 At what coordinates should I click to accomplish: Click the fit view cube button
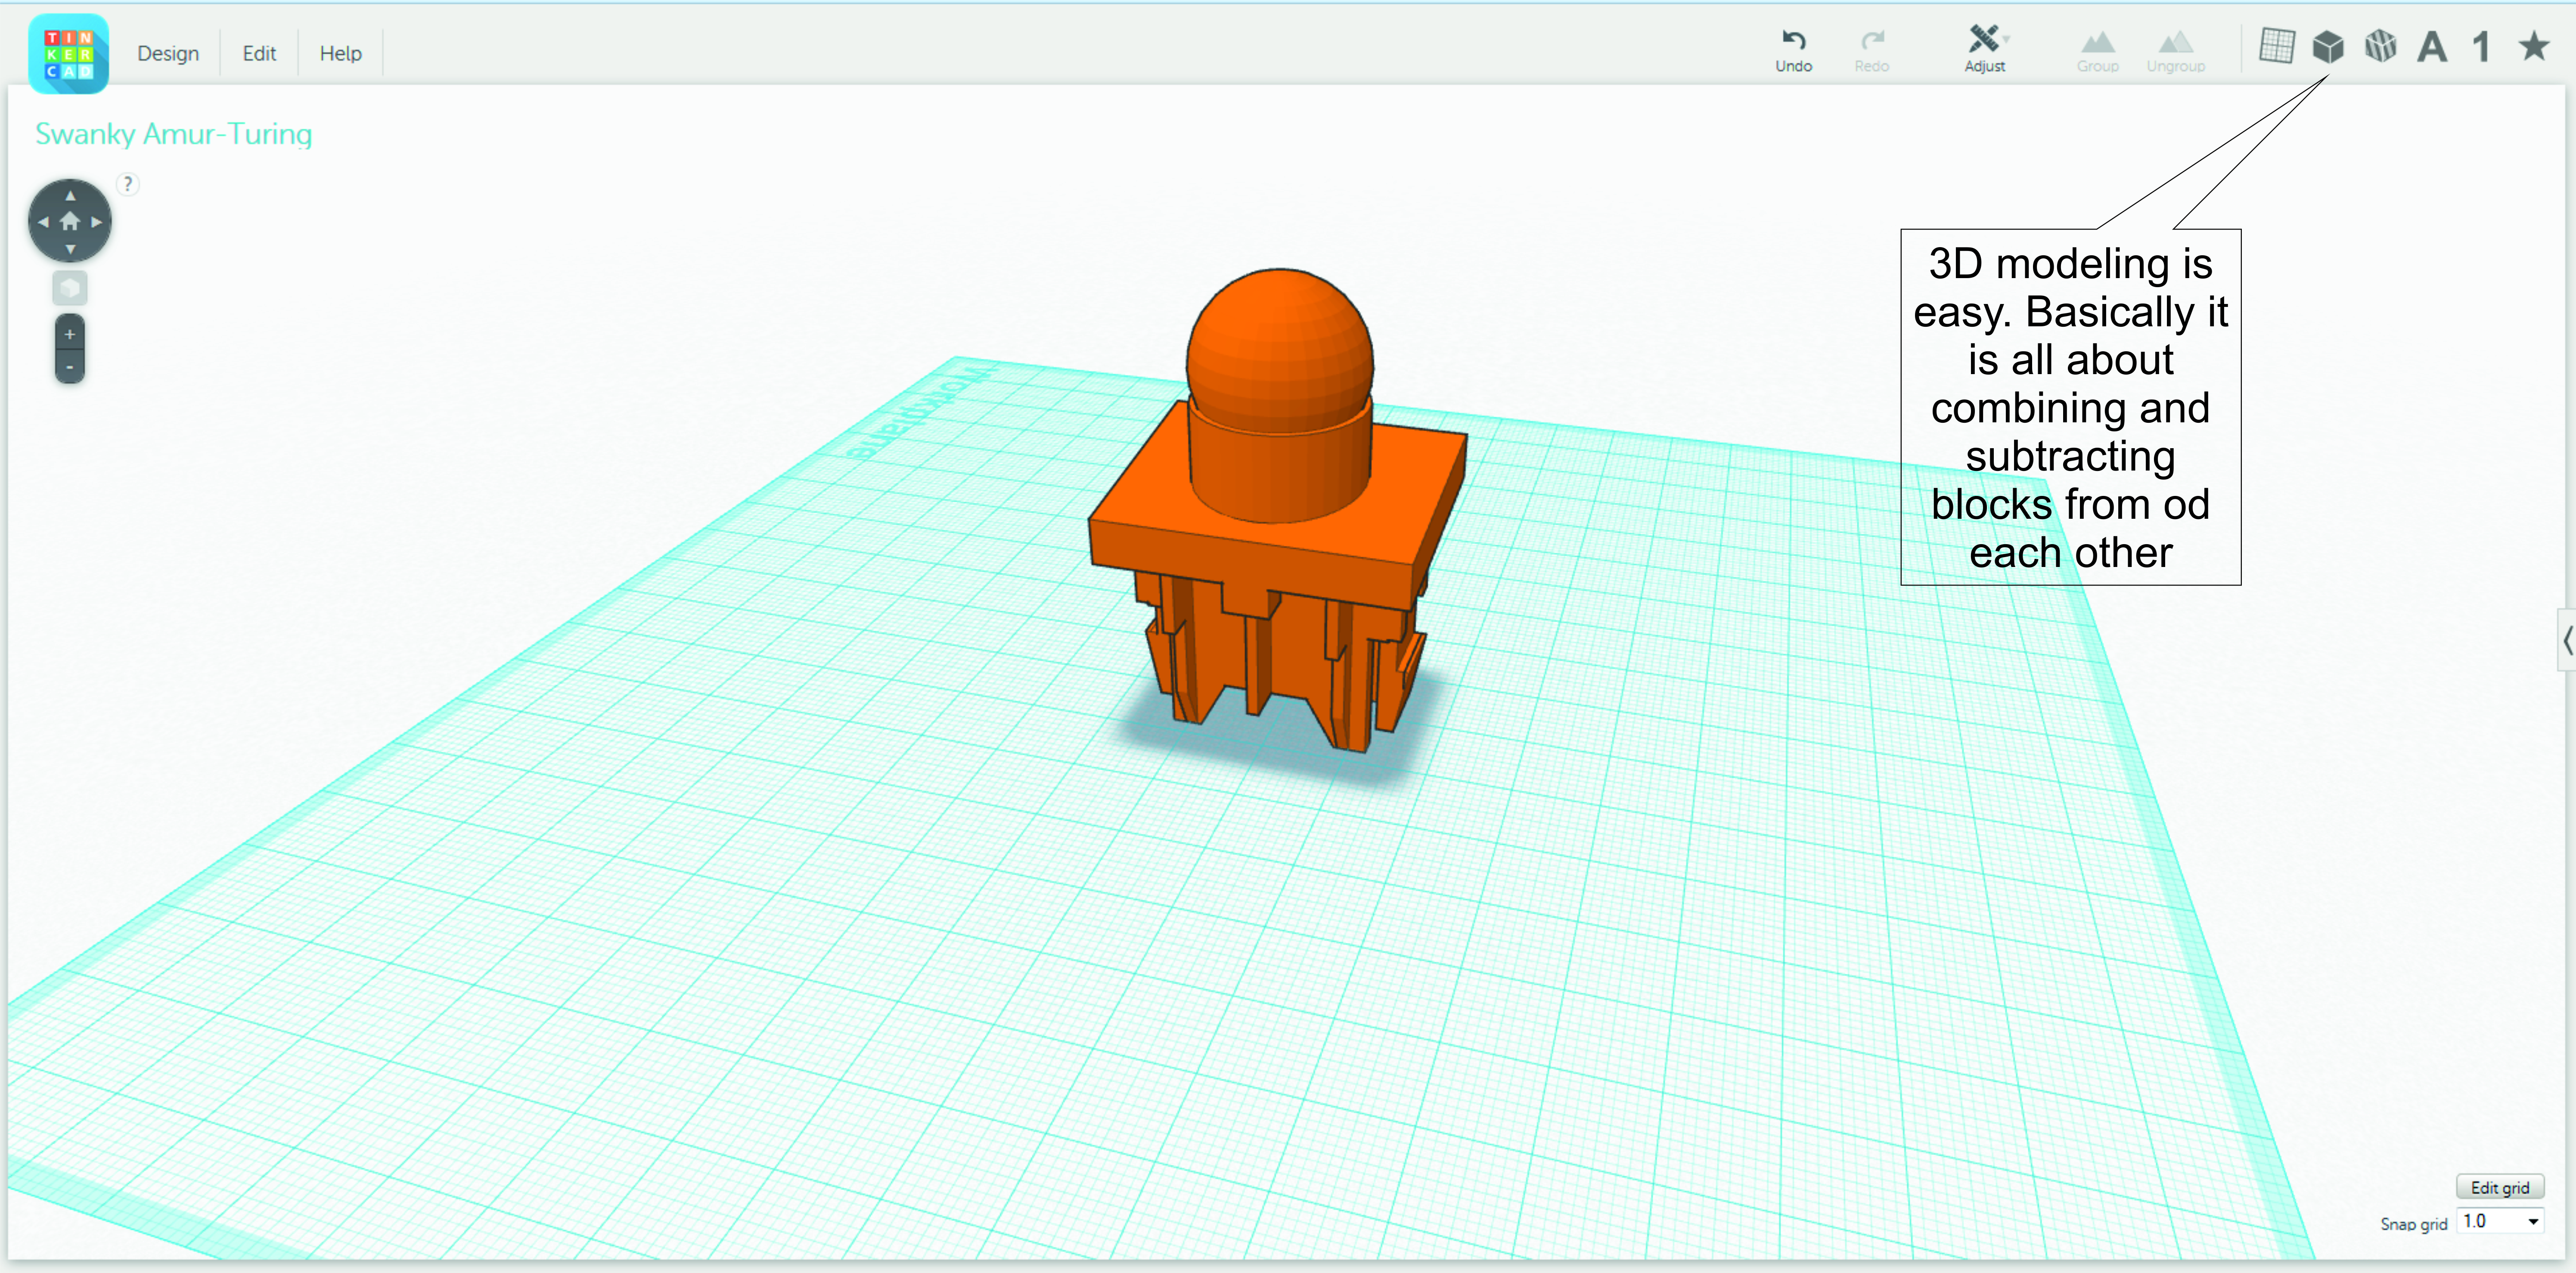[70, 289]
